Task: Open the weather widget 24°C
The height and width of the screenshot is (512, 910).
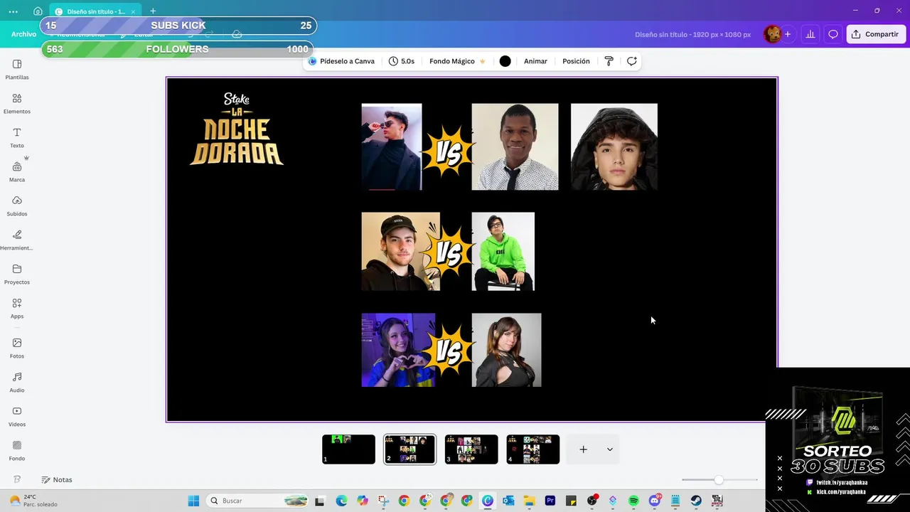Action: [x=32, y=501]
